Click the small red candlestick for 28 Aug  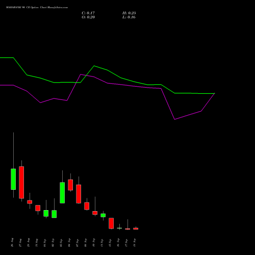coord(30,202)
